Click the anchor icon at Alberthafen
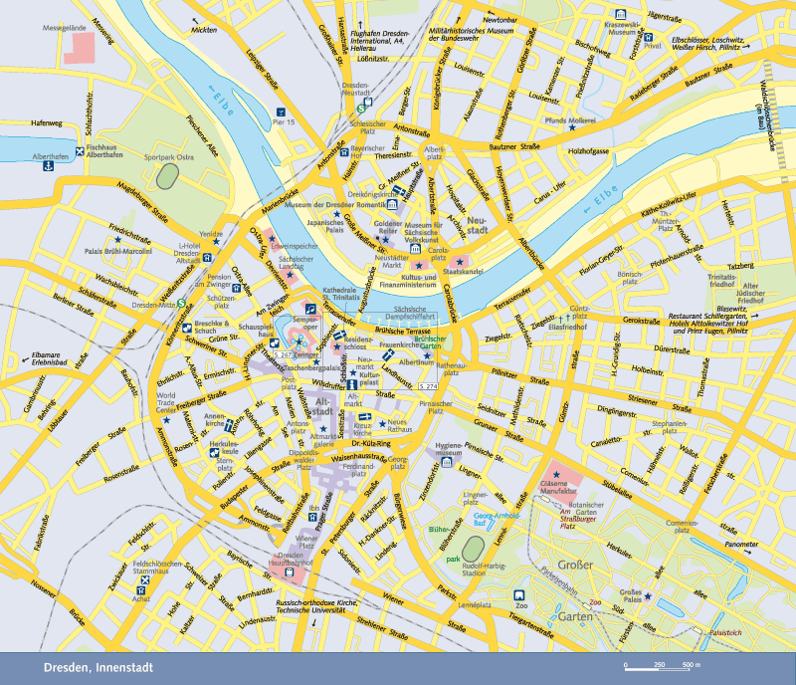Image resolution: width=796 pixels, height=685 pixels. tap(46, 165)
